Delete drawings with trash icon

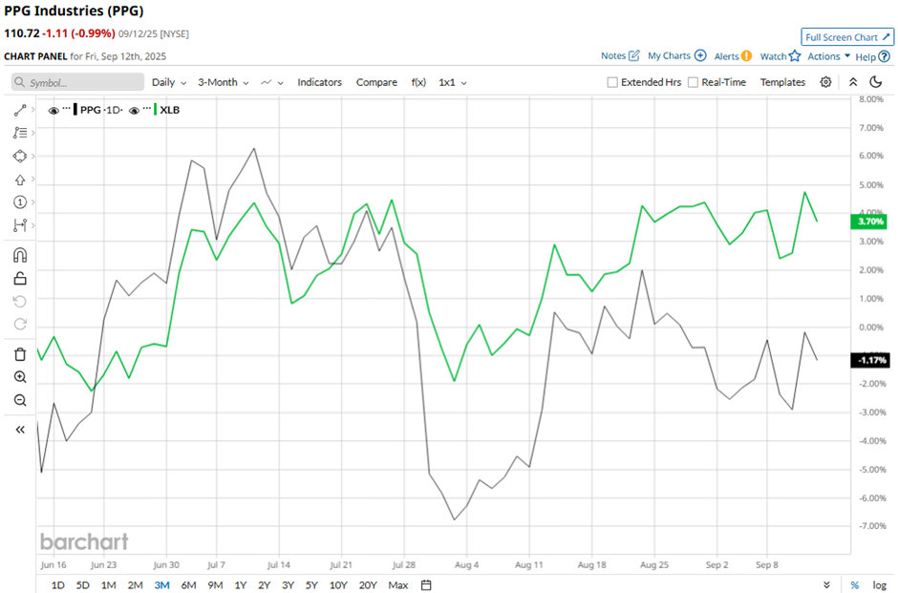[x=20, y=354]
